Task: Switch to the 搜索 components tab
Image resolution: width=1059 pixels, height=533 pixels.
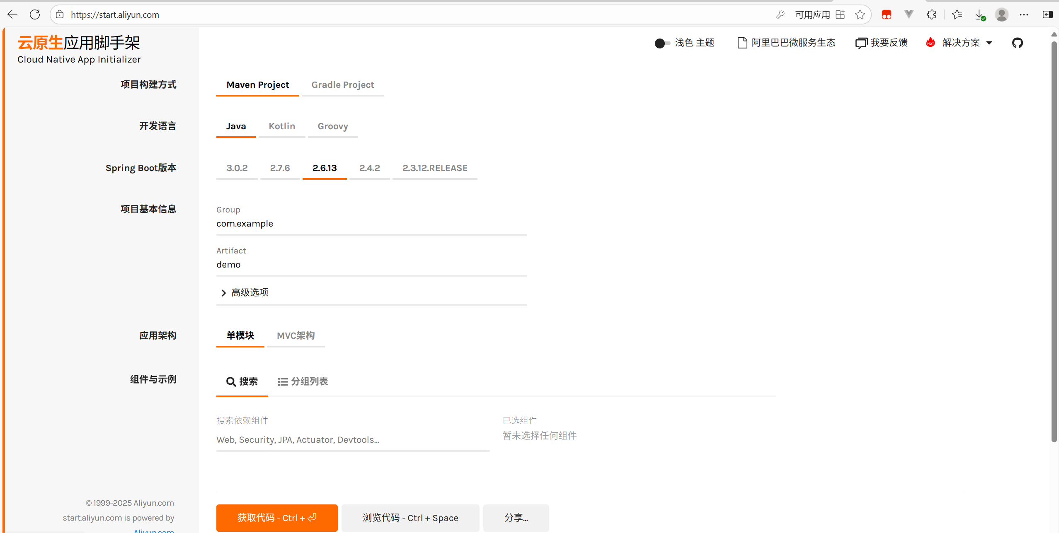Action: 242,382
